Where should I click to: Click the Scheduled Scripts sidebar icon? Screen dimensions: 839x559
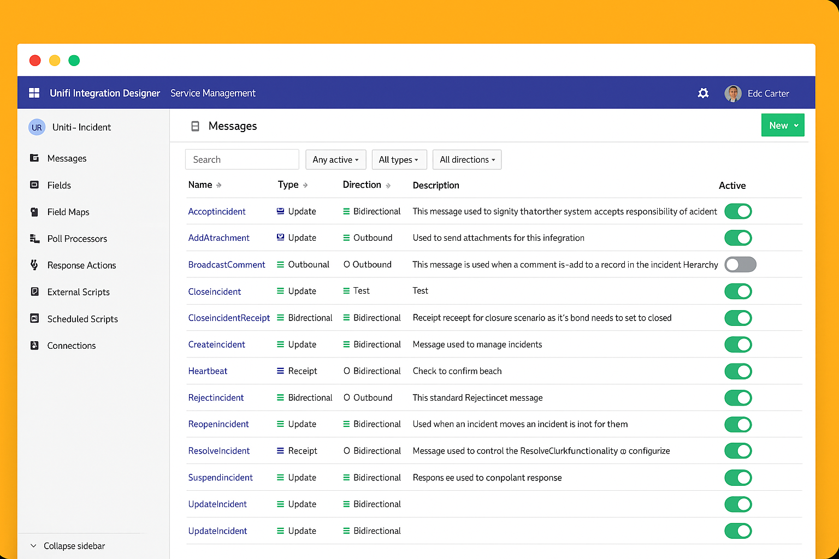(x=34, y=318)
